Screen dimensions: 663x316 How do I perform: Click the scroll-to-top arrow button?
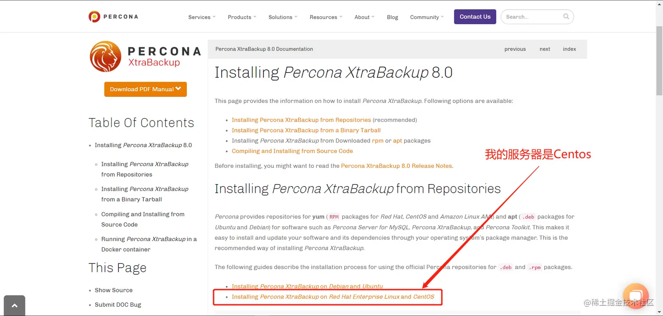tap(14, 305)
